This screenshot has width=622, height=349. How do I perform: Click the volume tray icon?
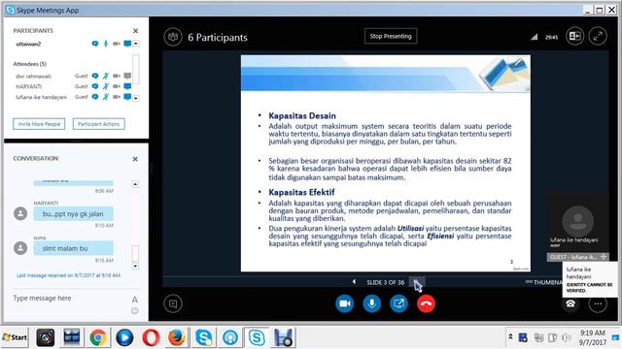[566, 337]
